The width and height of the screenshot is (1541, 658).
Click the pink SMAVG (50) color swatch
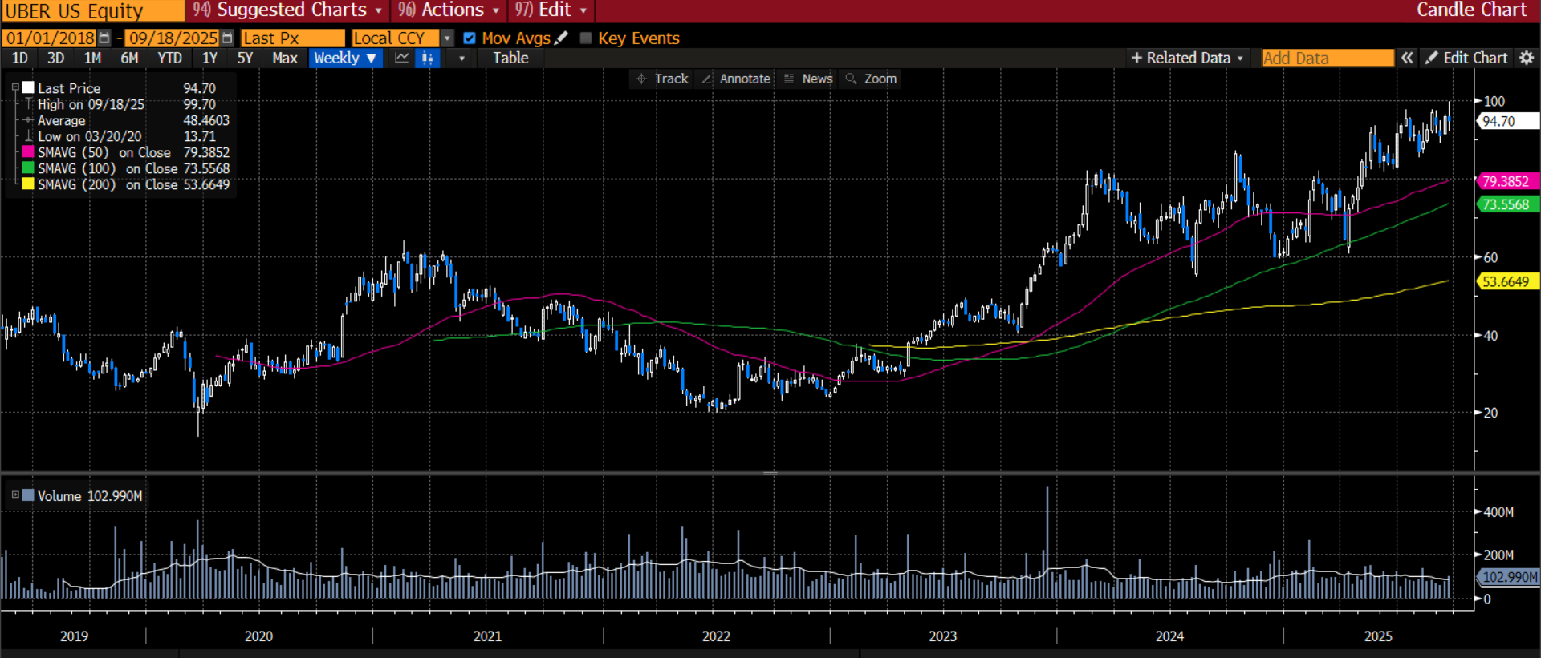click(x=28, y=152)
